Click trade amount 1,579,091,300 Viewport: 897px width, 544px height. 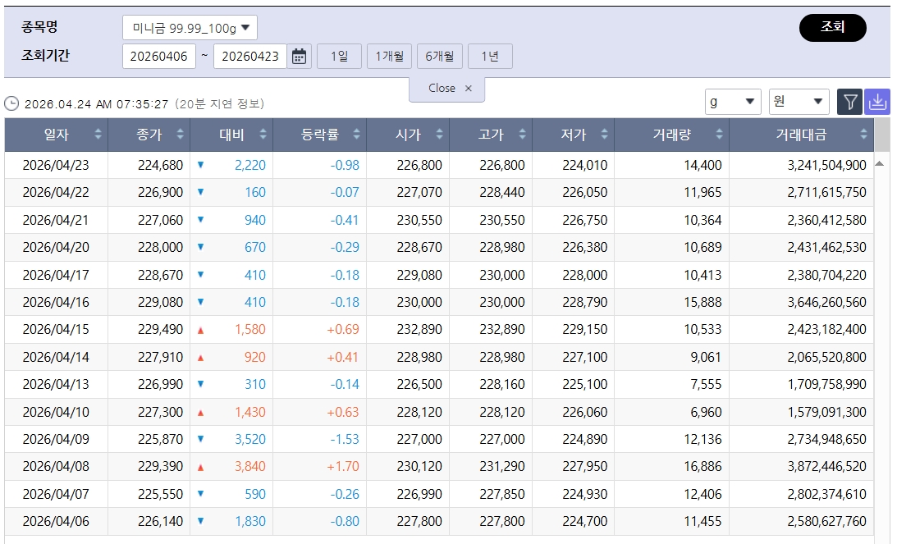click(826, 413)
